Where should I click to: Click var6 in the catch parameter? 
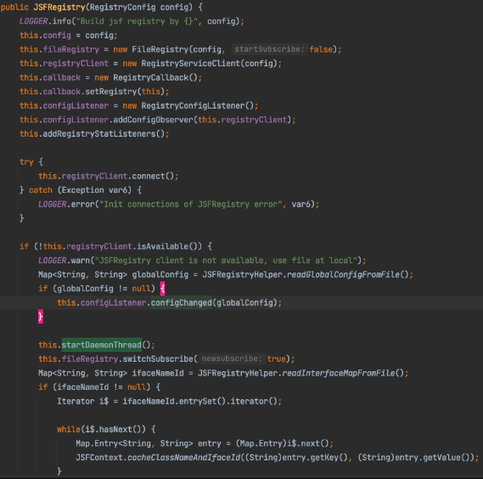tap(118, 190)
